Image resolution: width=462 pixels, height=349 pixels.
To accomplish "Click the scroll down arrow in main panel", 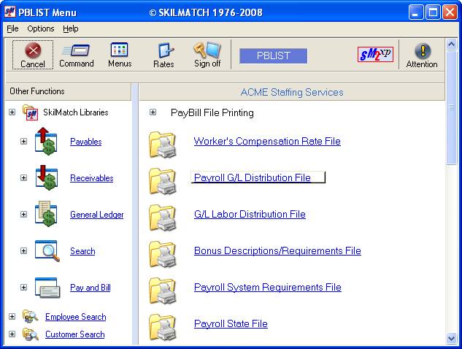I will tap(451, 338).
